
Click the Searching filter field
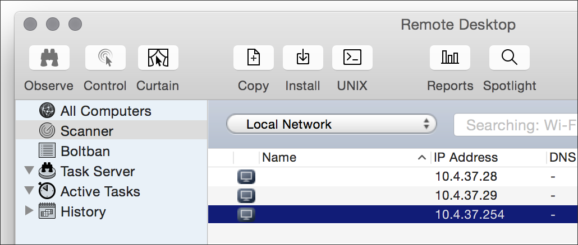(x=516, y=125)
